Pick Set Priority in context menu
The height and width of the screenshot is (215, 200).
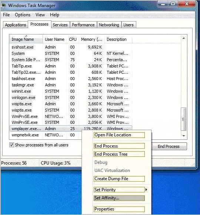119,190
